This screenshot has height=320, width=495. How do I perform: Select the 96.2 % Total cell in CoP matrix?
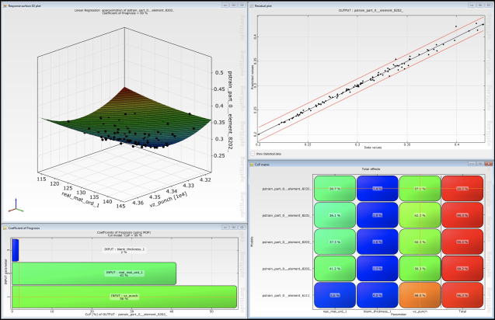462,295
